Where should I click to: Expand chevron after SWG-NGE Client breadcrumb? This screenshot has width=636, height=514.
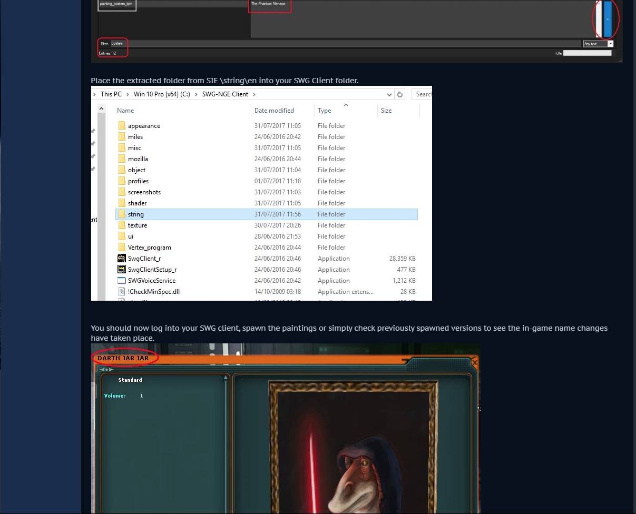point(254,94)
